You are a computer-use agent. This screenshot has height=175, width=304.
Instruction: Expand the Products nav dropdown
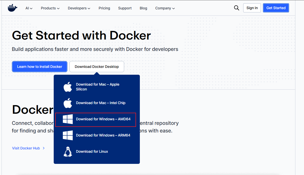(50, 8)
